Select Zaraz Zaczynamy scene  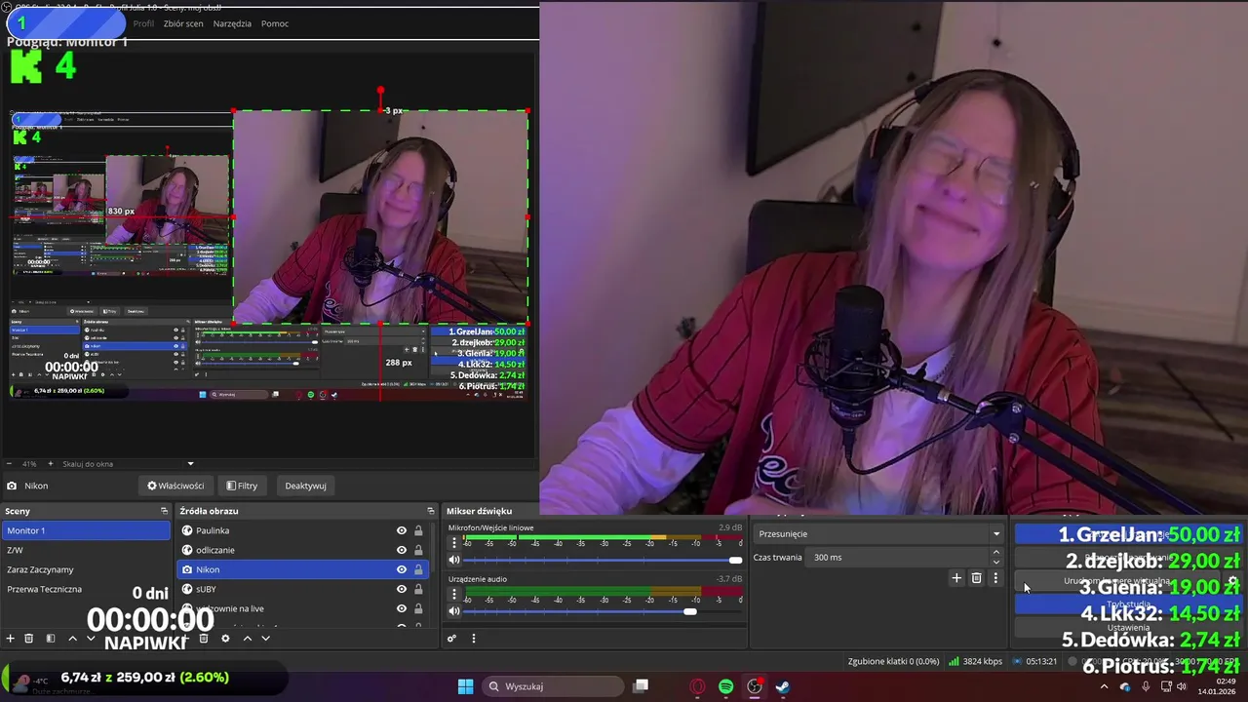coord(86,569)
